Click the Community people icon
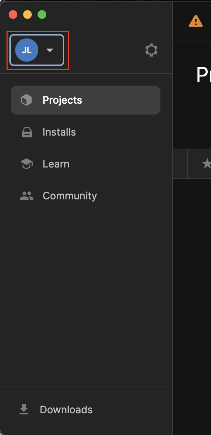211x435 pixels. pyautogui.click(x=27, y=196)
